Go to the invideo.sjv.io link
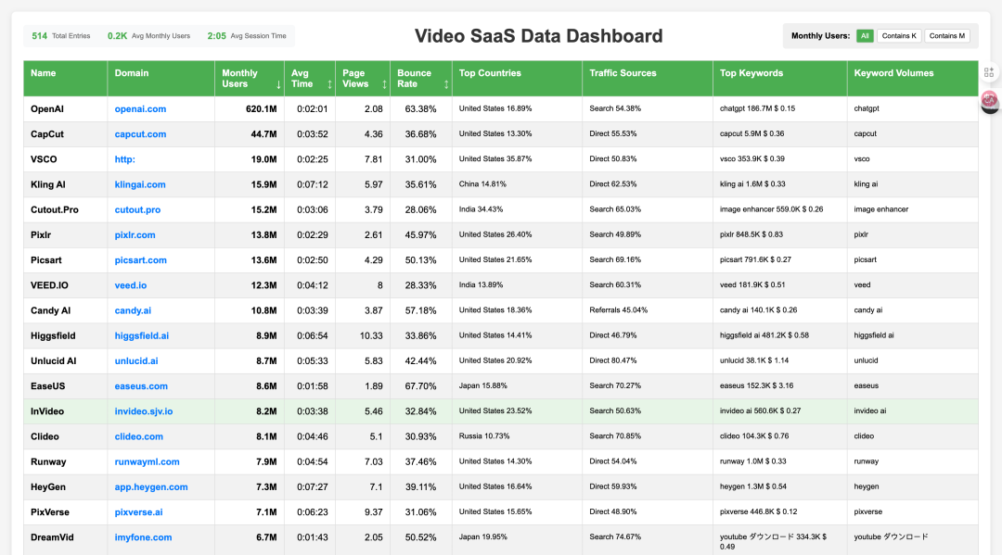This screenshot has height=555, width=1002. (x=144, y=411)
